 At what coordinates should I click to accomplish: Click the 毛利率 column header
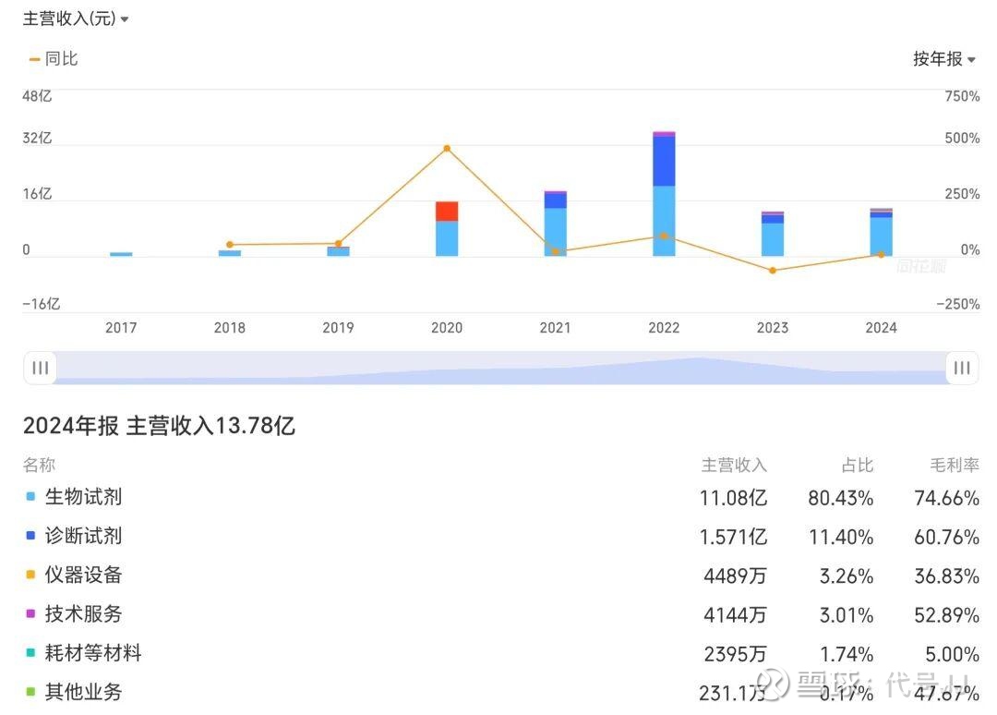click(955, 465)
